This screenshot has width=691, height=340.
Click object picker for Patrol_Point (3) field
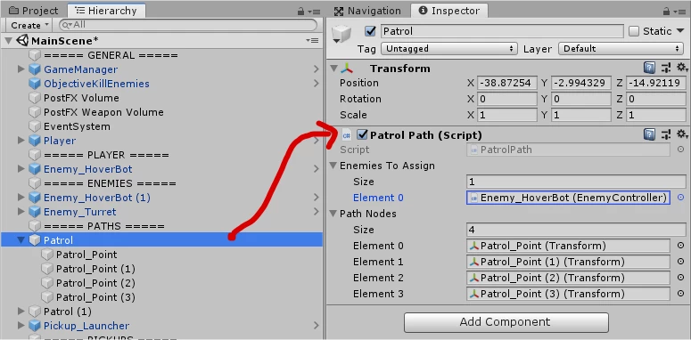[681, 294]
